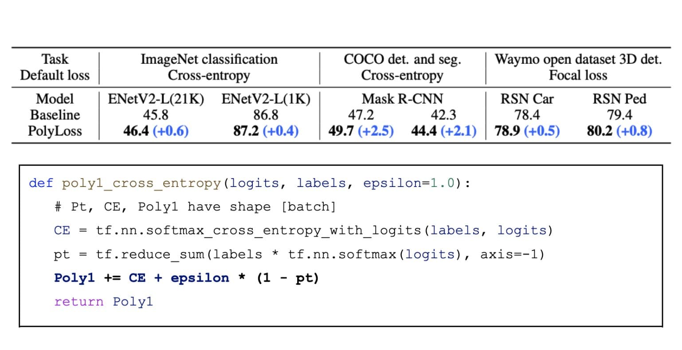682x350 pixels.
Task: Select the 'ENetV2-L(1K)' model name
Action: pos(266,98)
